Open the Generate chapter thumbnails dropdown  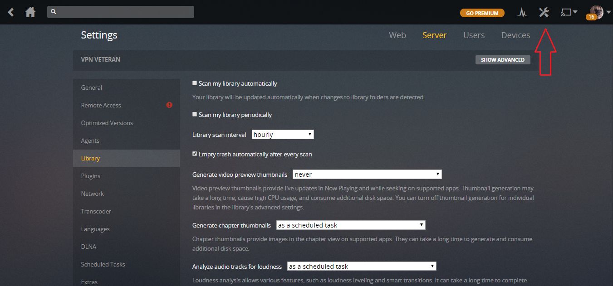[351, 225]
